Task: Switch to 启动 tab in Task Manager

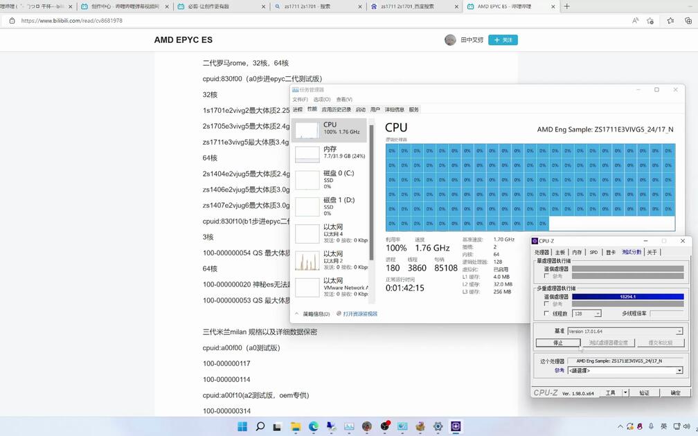Action: coord(361,109)
